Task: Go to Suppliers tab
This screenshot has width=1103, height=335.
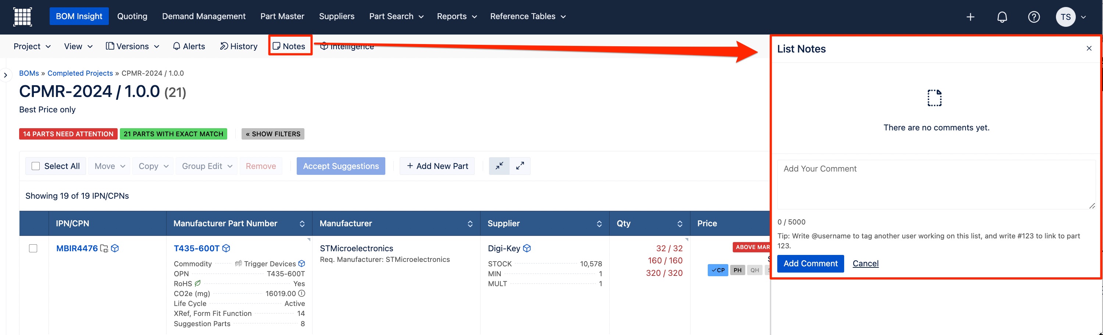Action: pos(336,16)
